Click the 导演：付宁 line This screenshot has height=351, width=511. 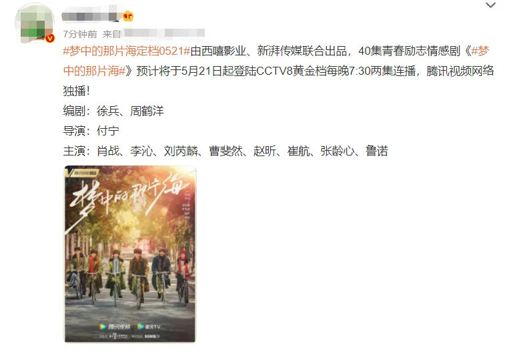(91, 131)
